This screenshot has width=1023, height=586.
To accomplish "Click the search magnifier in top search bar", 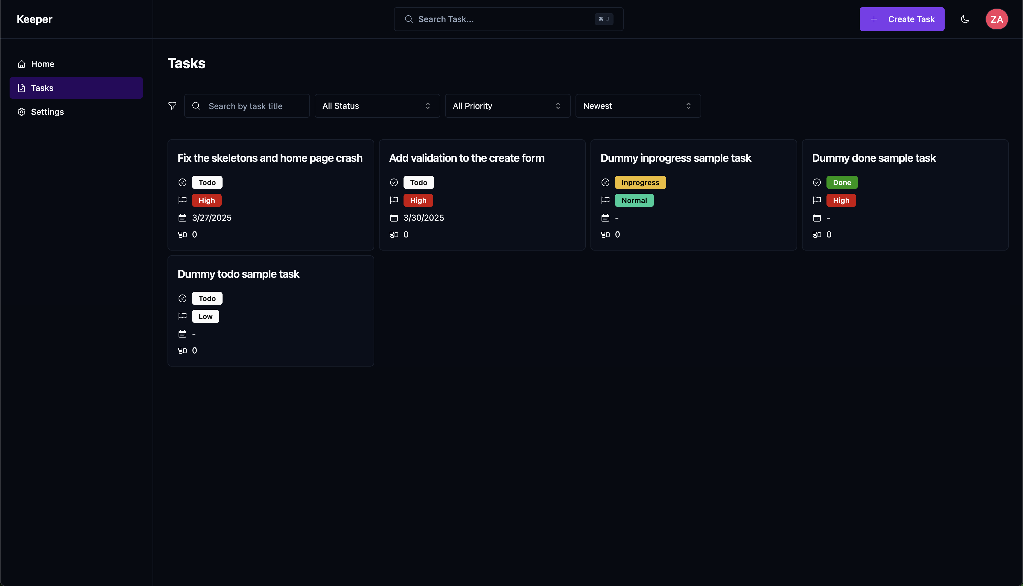I will pos(409,19).
